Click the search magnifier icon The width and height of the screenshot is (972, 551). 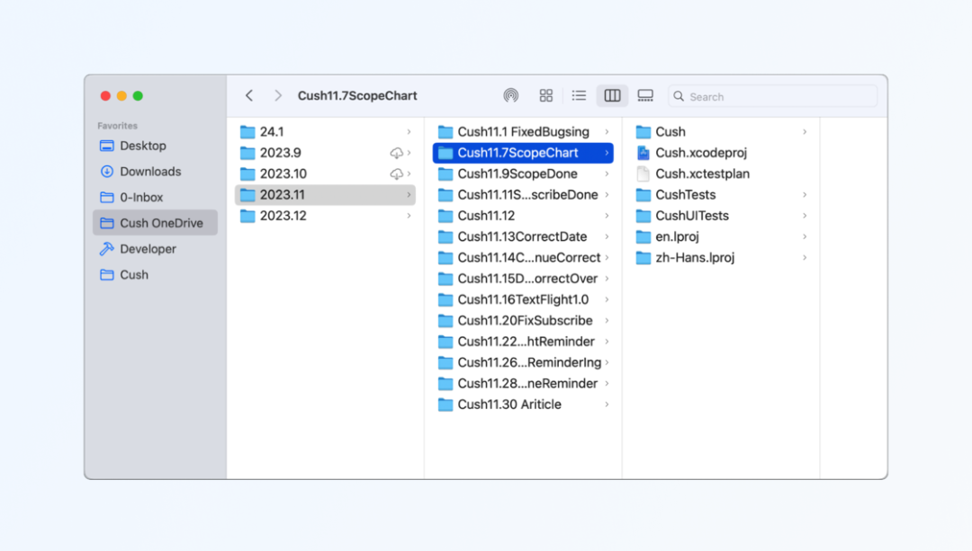pos(679,96)
